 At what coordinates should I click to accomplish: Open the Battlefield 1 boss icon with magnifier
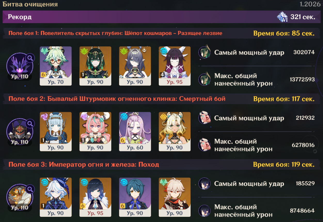click(20, 66)
